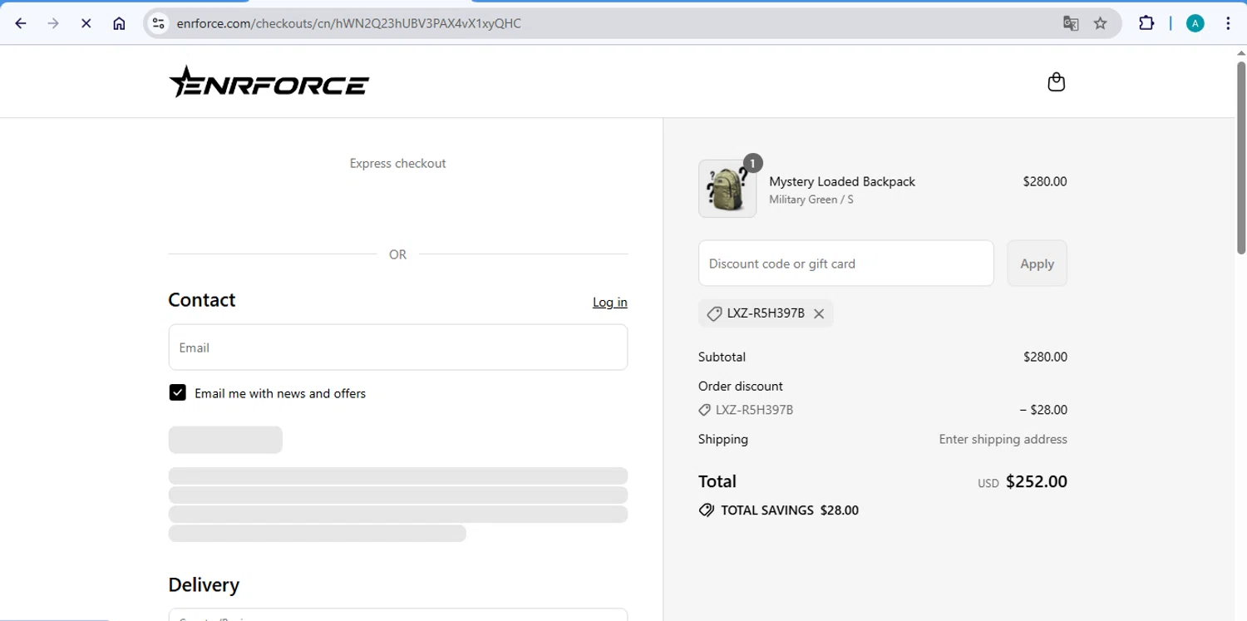Click the 'TOTAL SAVINGS $28.00' text
The image size is (1247, 621).
(790, 510)
